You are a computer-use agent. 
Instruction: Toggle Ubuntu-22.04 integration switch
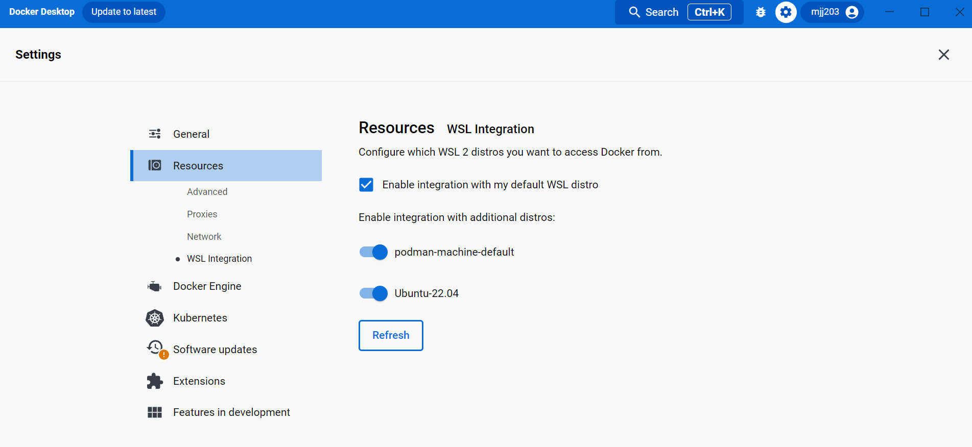point(373,293)
